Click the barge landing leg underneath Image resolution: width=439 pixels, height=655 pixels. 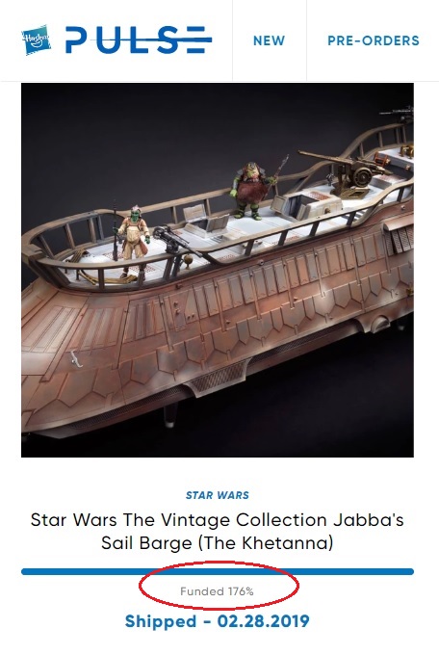[168, 416]
